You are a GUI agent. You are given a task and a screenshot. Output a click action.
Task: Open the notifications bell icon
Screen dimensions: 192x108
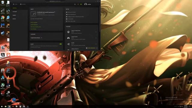(x=75, y=4)
